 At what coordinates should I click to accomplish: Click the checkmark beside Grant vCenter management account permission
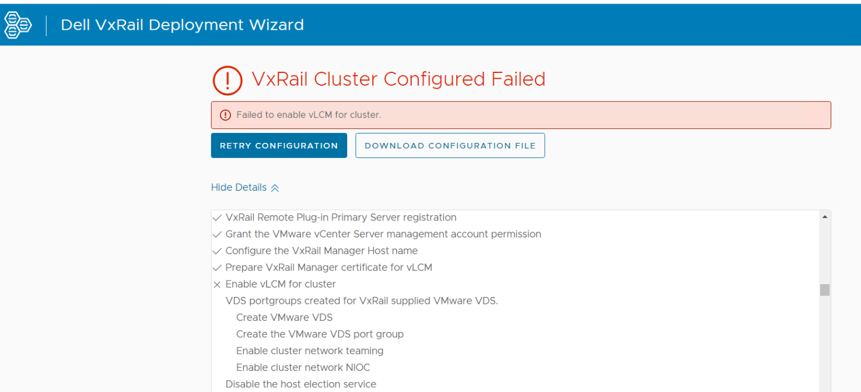[217, 234]
